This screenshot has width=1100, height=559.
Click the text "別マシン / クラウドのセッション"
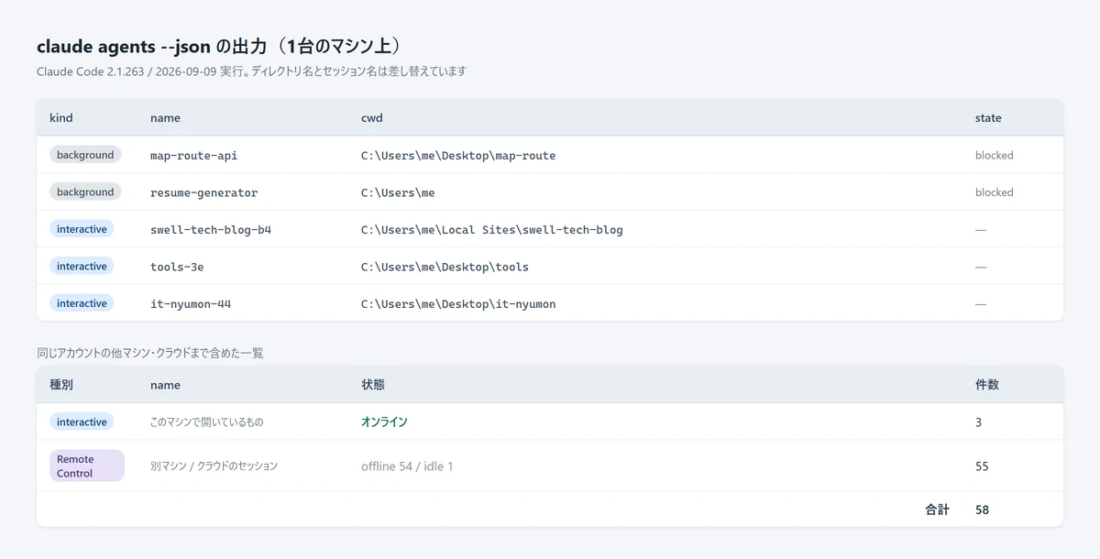[x=214, y=466]
